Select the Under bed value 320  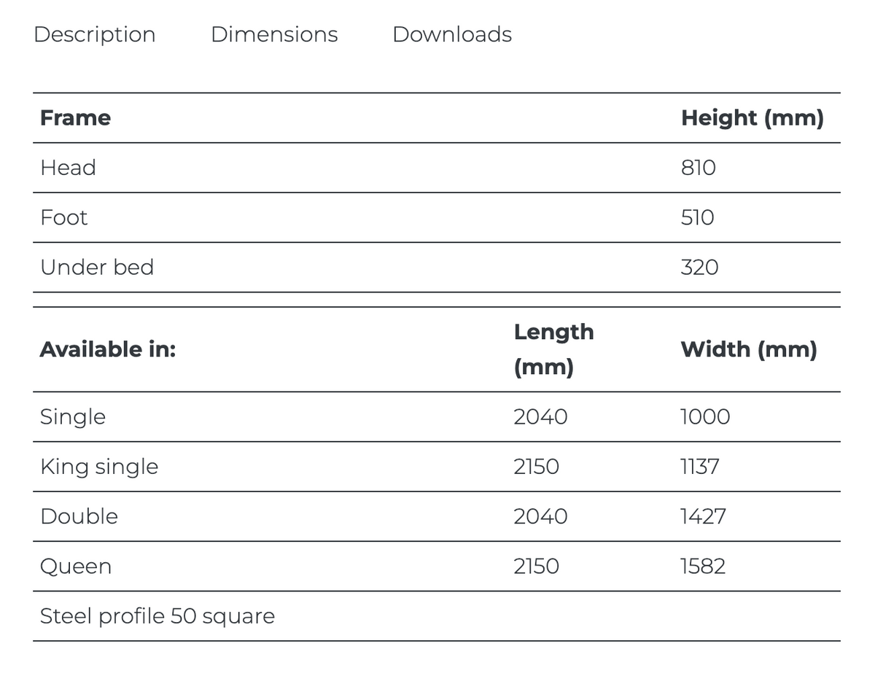pyautogui.click(x=699, y=267)
